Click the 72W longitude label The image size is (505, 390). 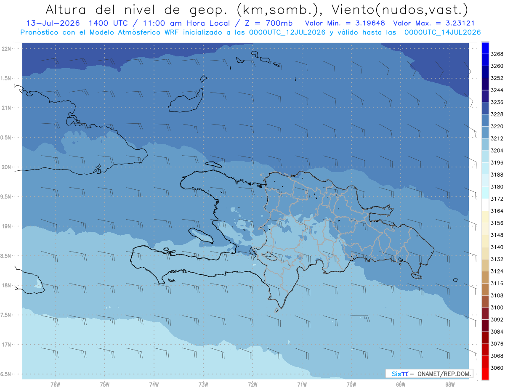tap(252, 384)
